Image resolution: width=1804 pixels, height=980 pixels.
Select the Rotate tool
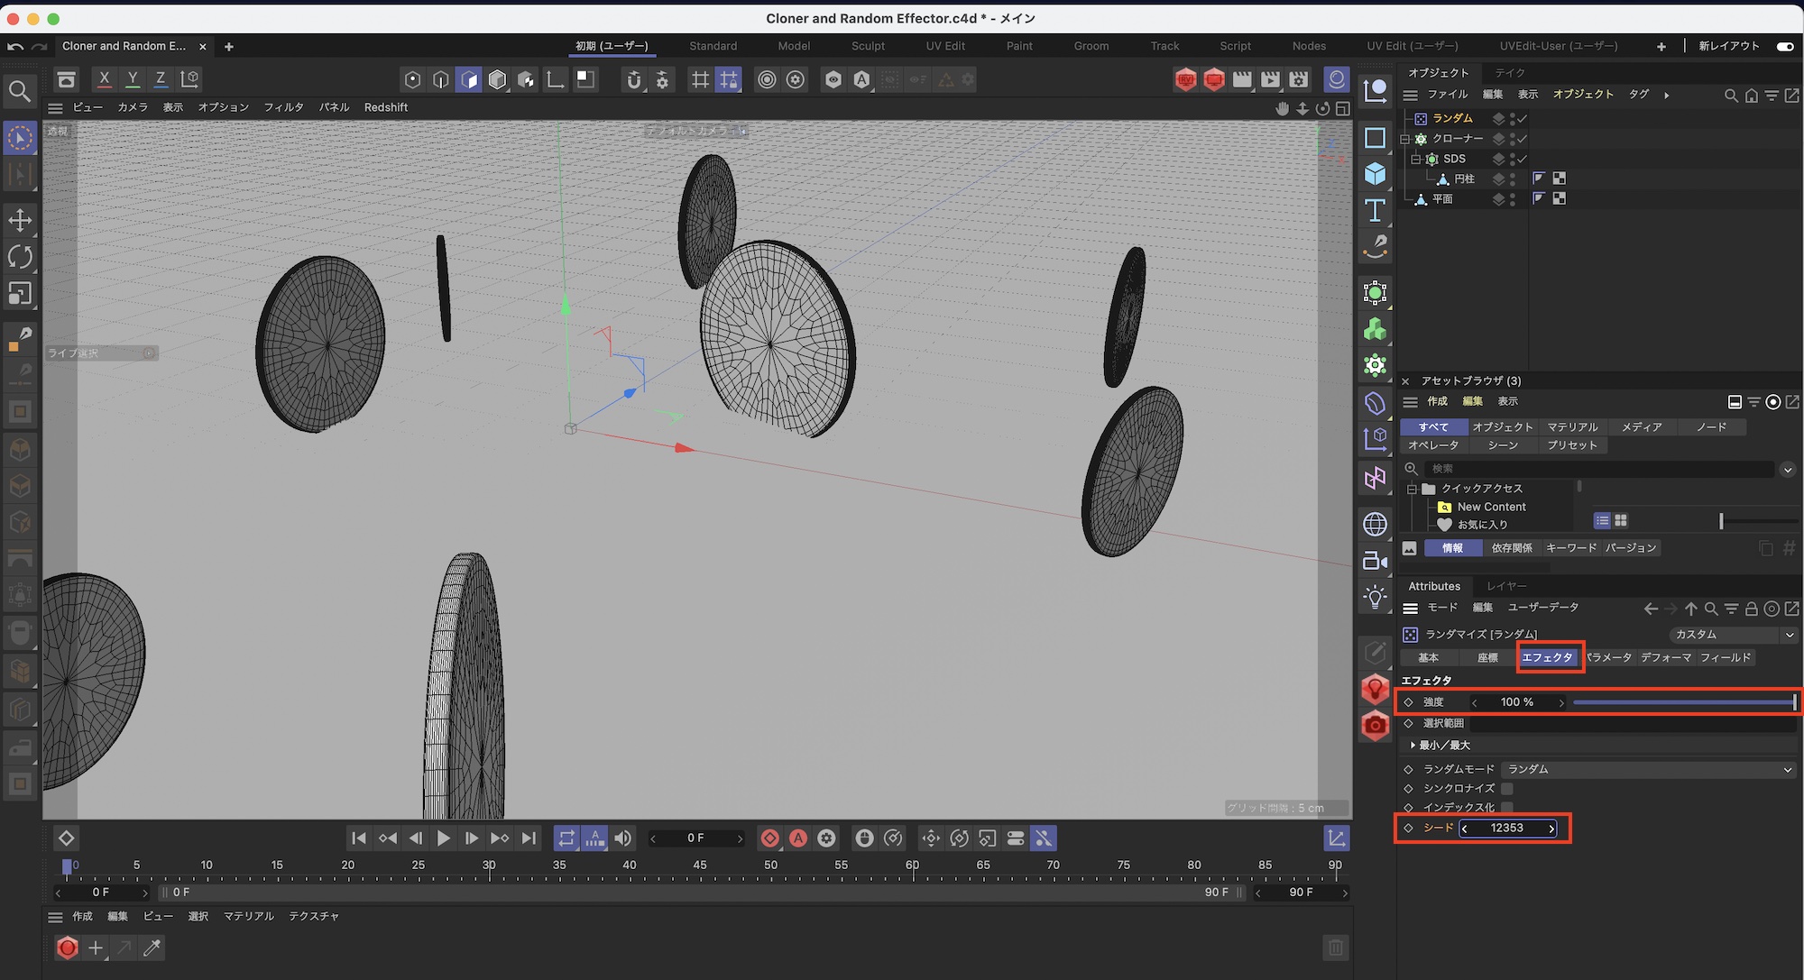[x=20, y=257]
